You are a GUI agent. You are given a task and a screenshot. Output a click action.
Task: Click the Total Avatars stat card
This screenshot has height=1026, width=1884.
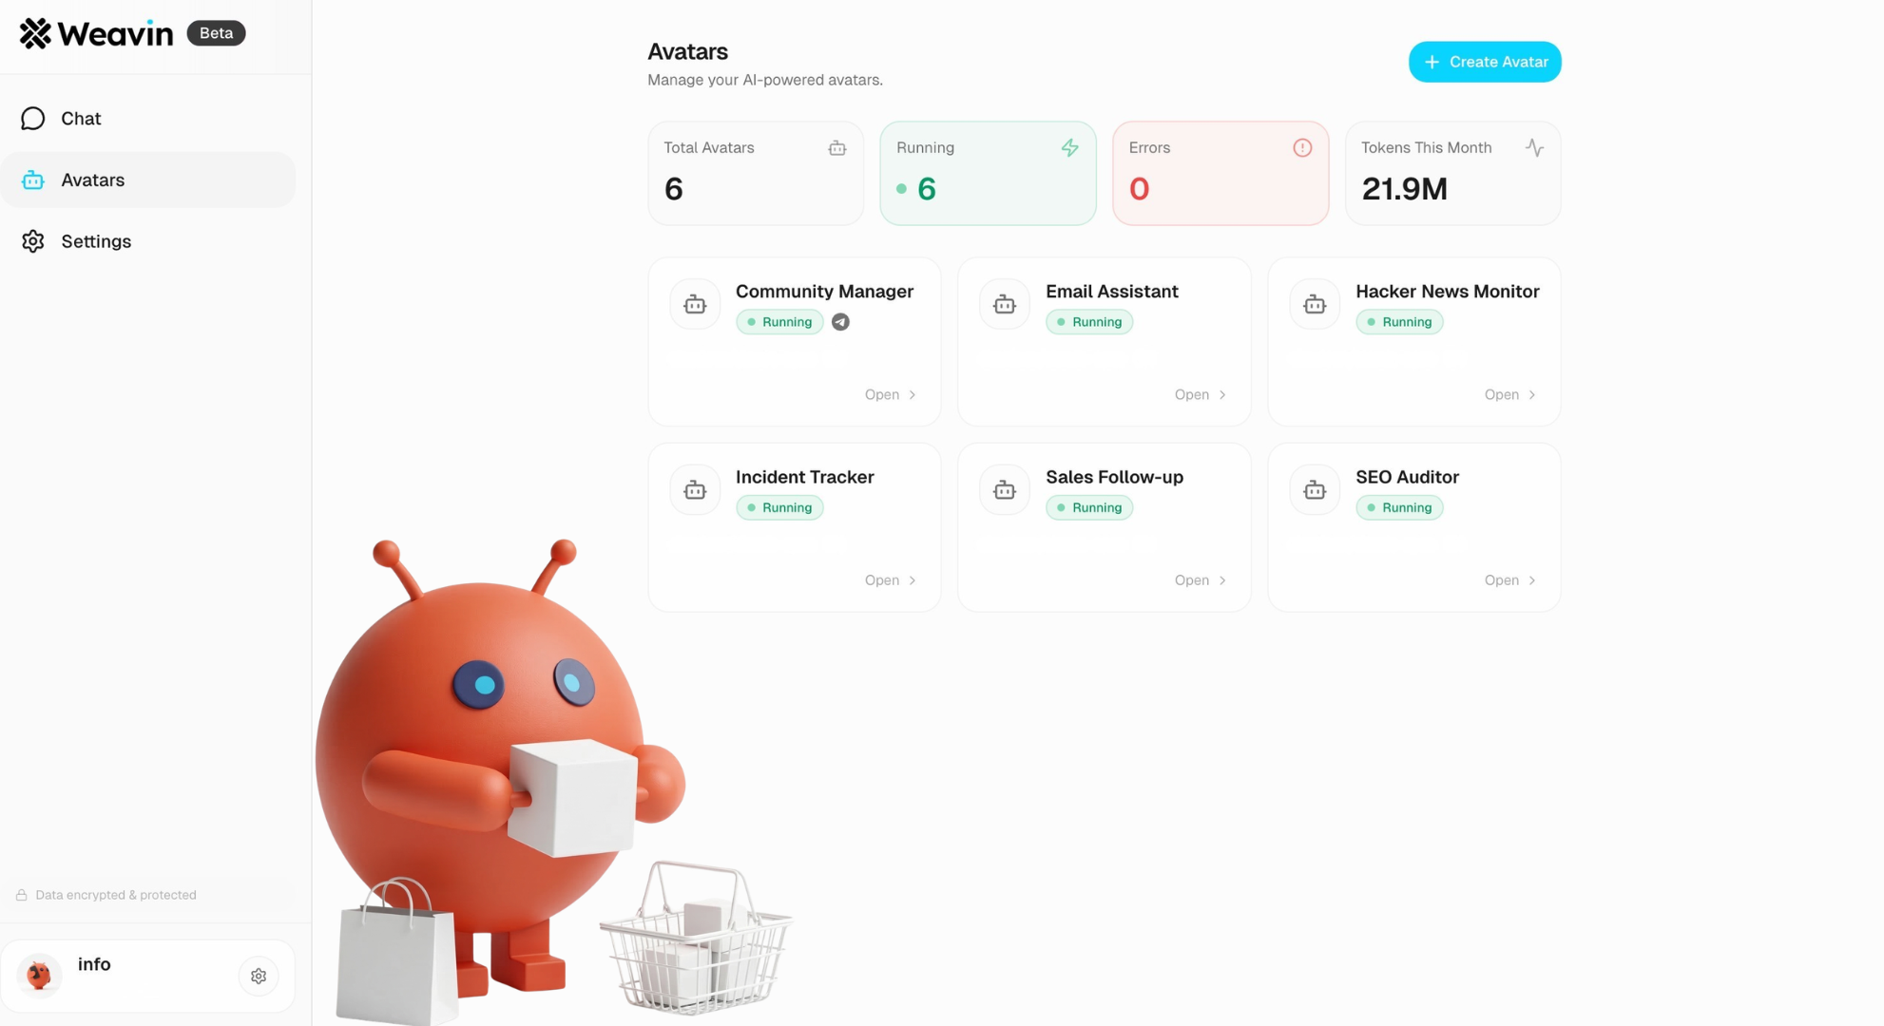[x=756, y=173]
